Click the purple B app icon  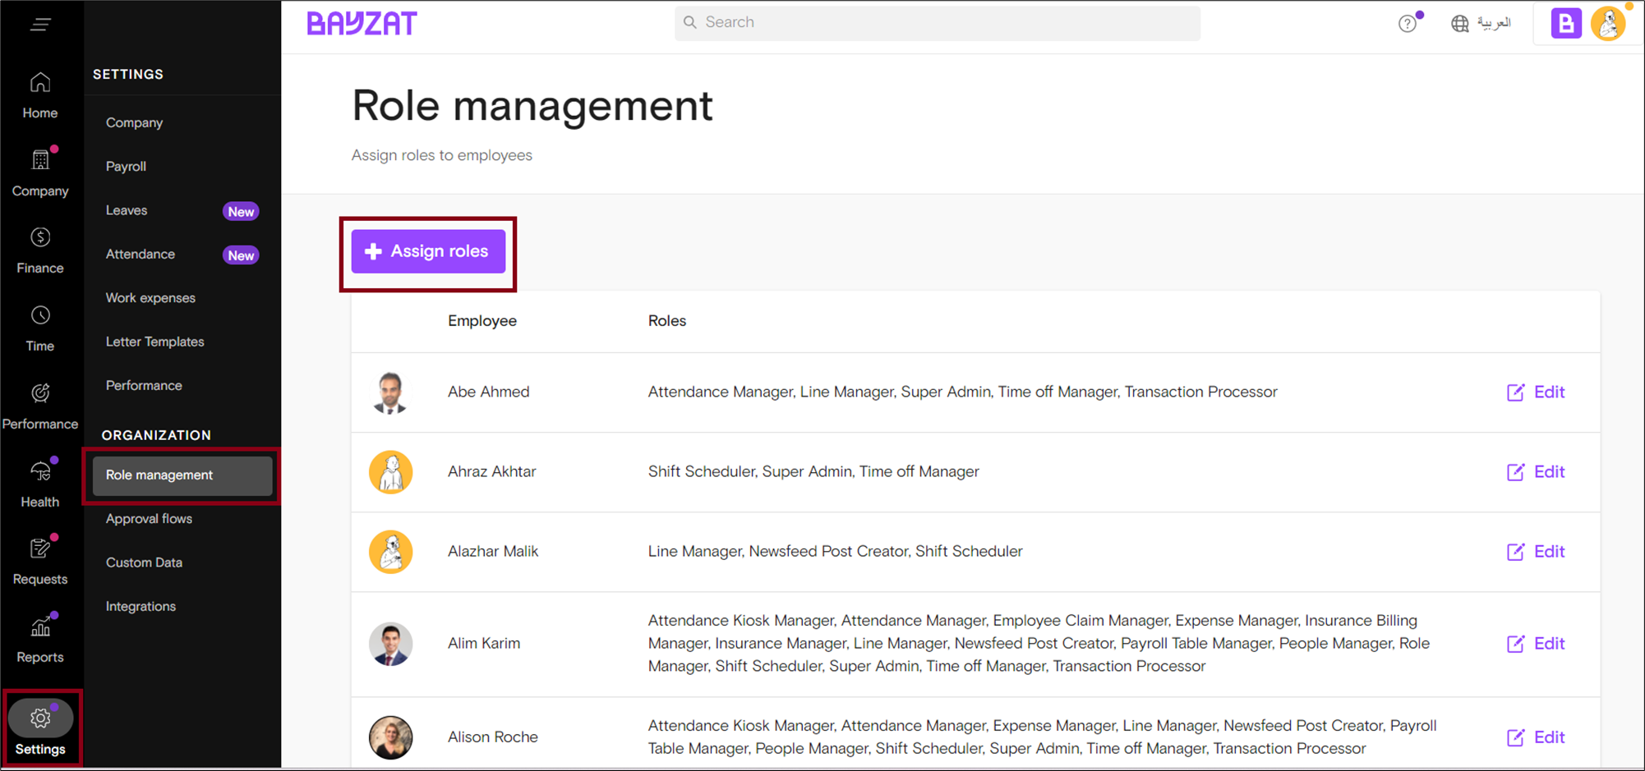[1565, 23]
